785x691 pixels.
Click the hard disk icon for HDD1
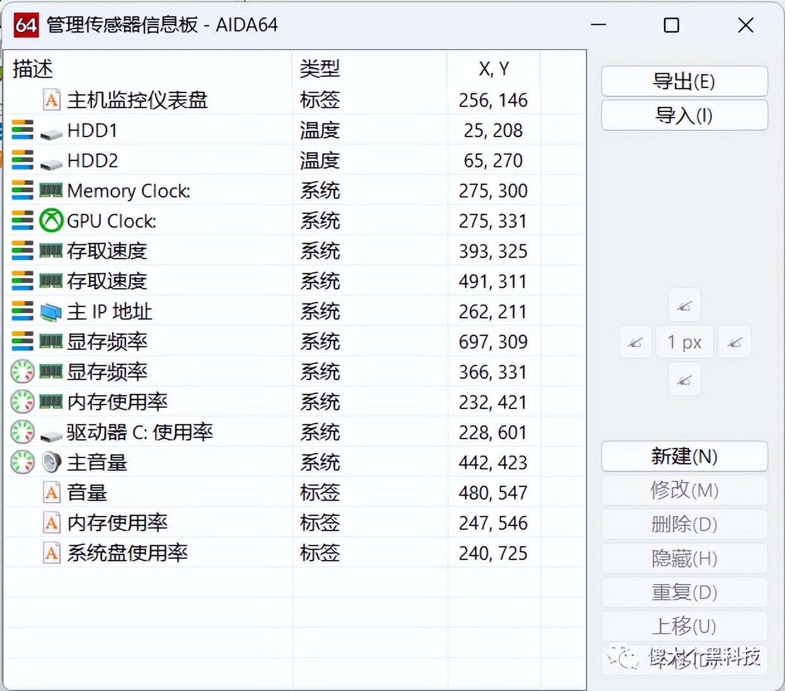(50, 130)
